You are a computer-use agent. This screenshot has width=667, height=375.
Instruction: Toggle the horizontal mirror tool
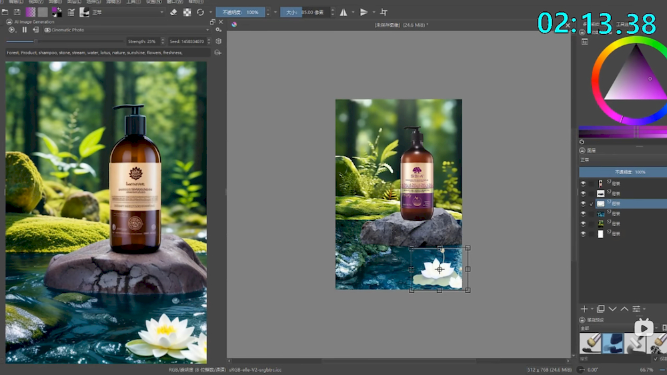click(x=344, y=12)
